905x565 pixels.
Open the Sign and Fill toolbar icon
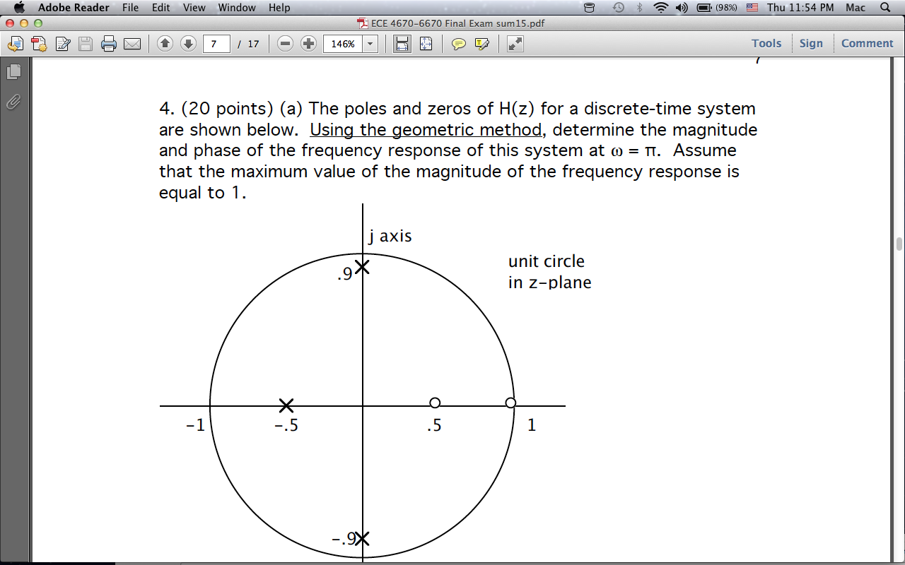[811, 43]
